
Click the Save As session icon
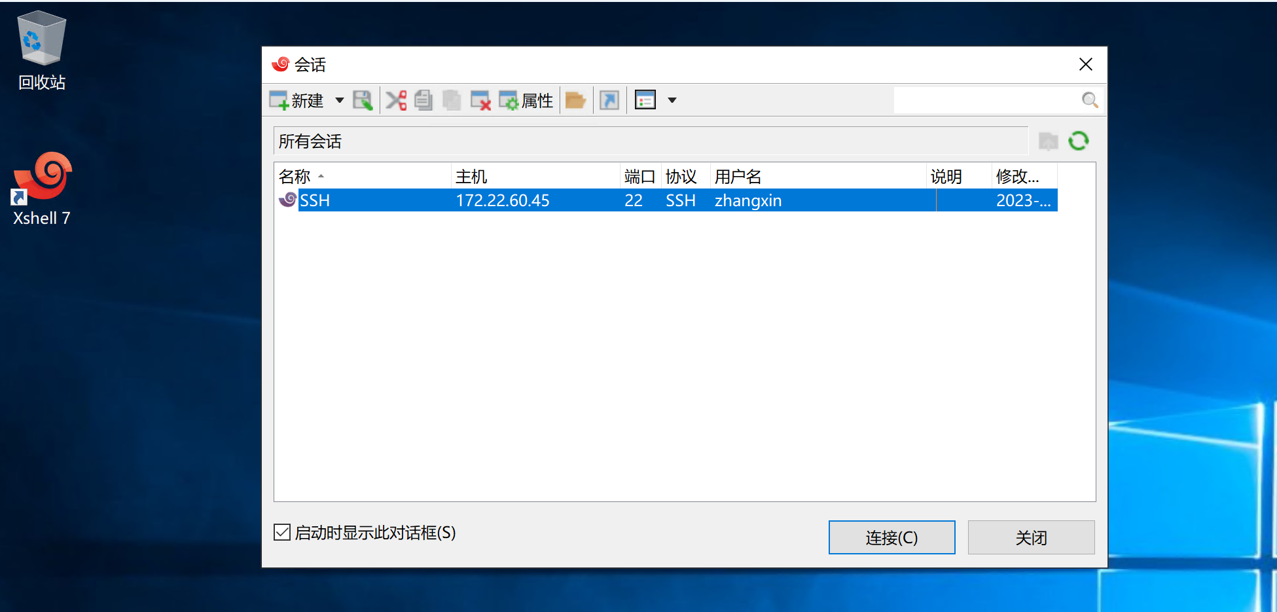363,101
